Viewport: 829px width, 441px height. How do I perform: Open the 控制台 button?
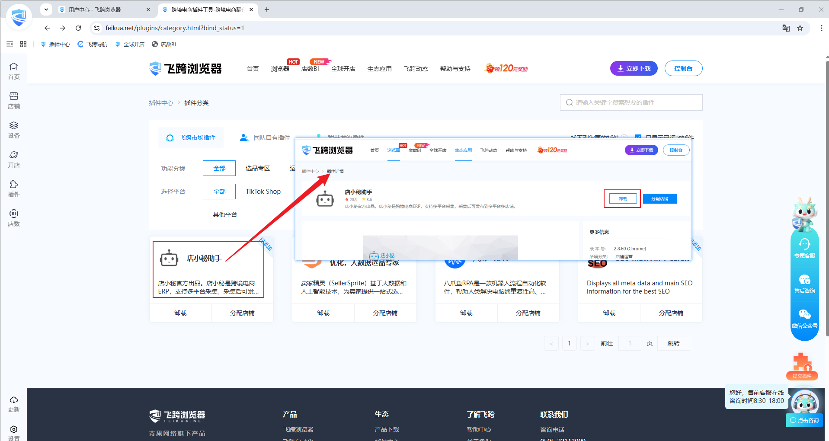coord(683,68)
